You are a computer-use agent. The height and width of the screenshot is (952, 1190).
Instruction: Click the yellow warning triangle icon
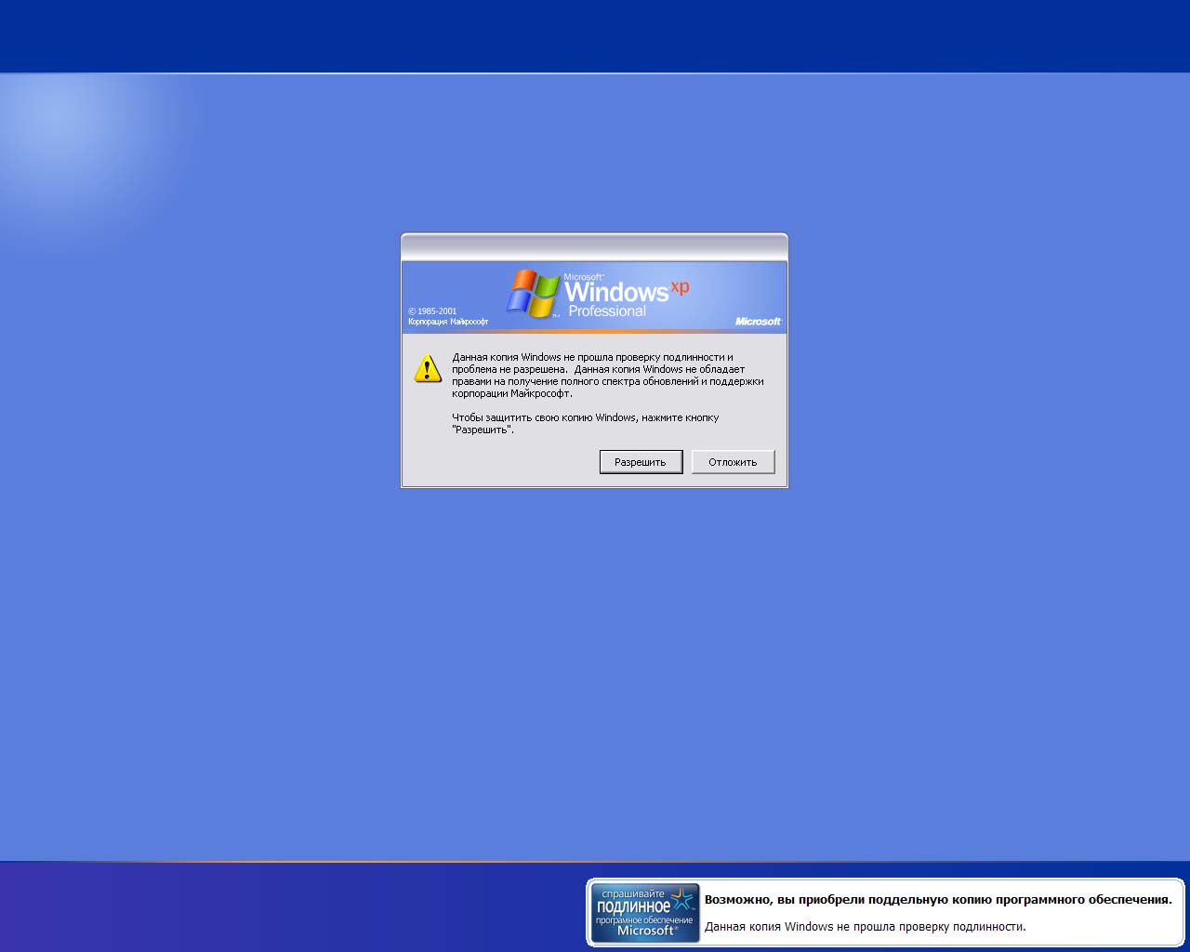pos(428,368)
